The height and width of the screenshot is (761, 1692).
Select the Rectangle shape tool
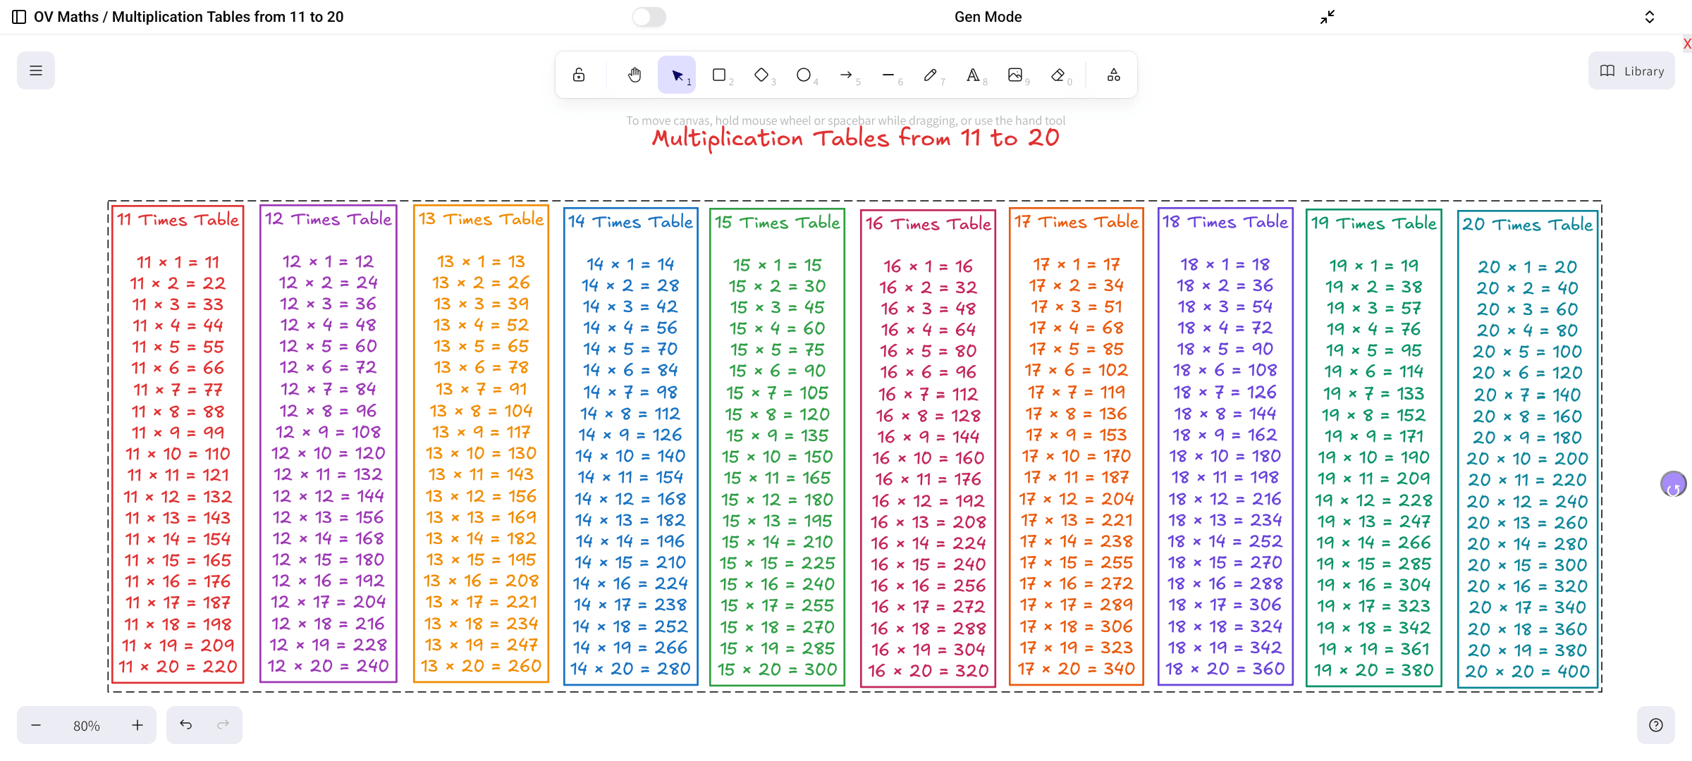[719, 75]
